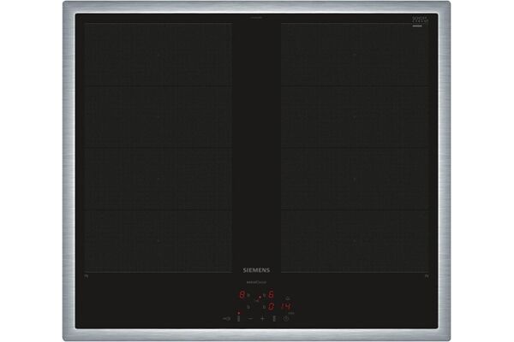Tap the plus power level button

263,318
